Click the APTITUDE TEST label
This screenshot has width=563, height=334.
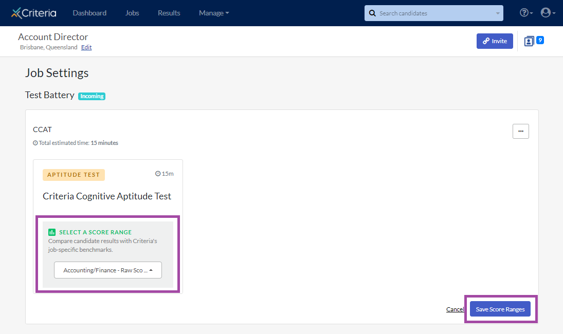74,175
